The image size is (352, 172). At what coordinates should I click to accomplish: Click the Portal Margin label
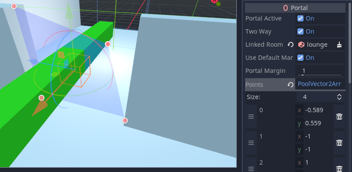tap(266, 71)
